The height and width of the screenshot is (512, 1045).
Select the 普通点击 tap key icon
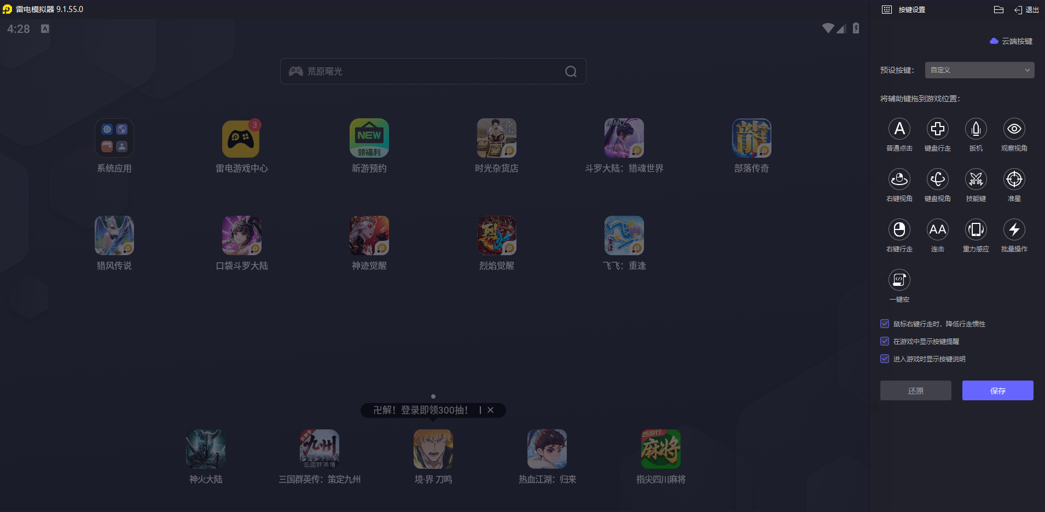tap(899, 129)
